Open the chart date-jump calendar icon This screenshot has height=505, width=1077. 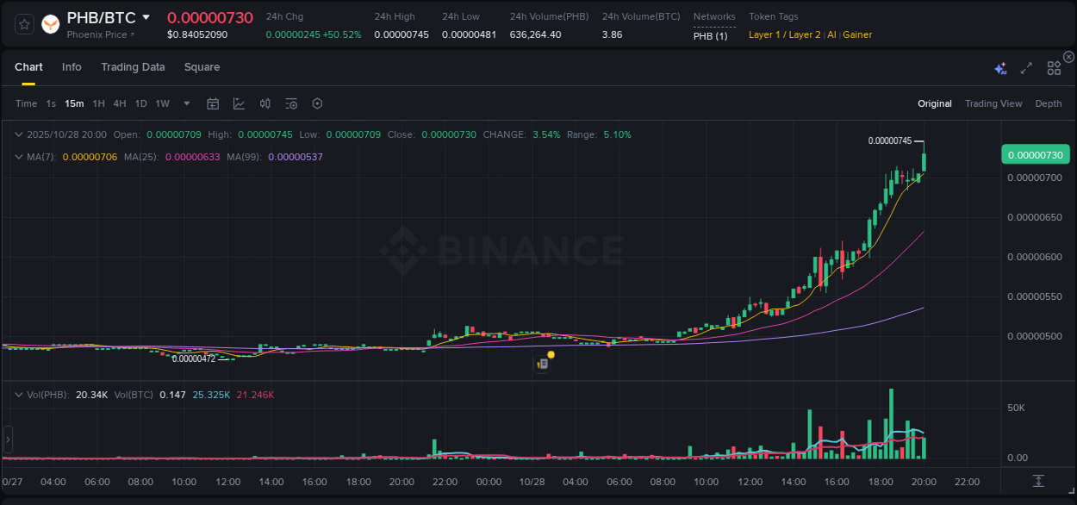pyautogui.click(x=213, y=103)
